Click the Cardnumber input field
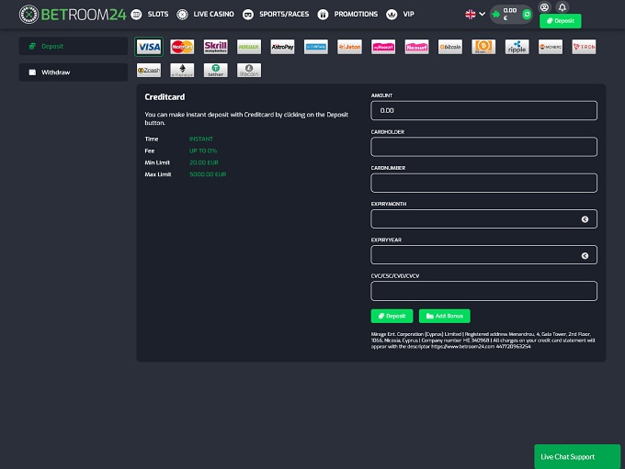Viewport: 625px width, 469px height. pos(483,183)
